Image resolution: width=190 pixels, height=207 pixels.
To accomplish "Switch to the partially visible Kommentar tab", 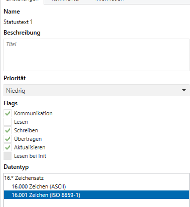I will coord(66,1).
